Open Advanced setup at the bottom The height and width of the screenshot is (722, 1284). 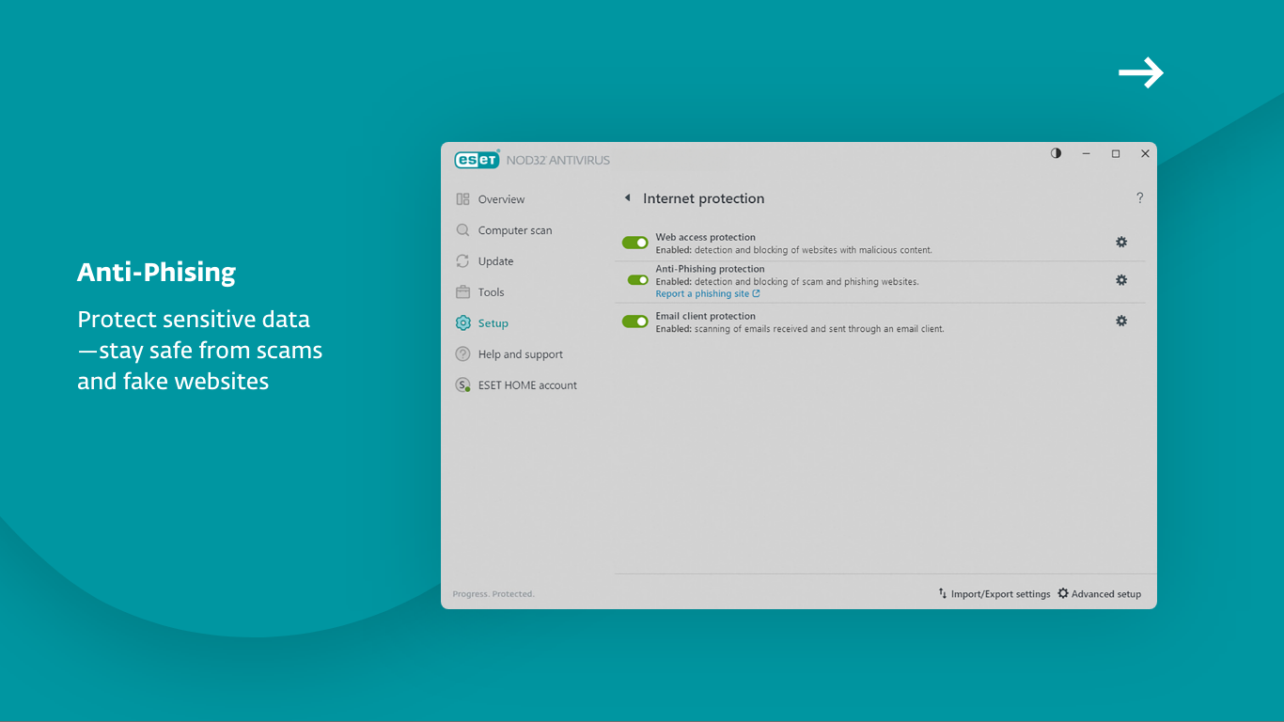click(1100, 593)
